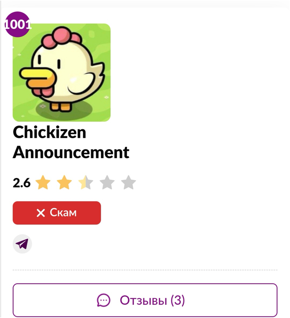Click the chicken's pink comb on avatar
This screenshot has width=290, height=318.
(x=62, y=37)
